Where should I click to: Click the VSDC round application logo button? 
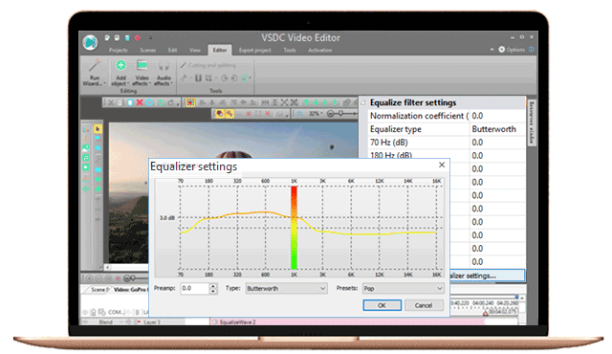(x=90, y=42)
